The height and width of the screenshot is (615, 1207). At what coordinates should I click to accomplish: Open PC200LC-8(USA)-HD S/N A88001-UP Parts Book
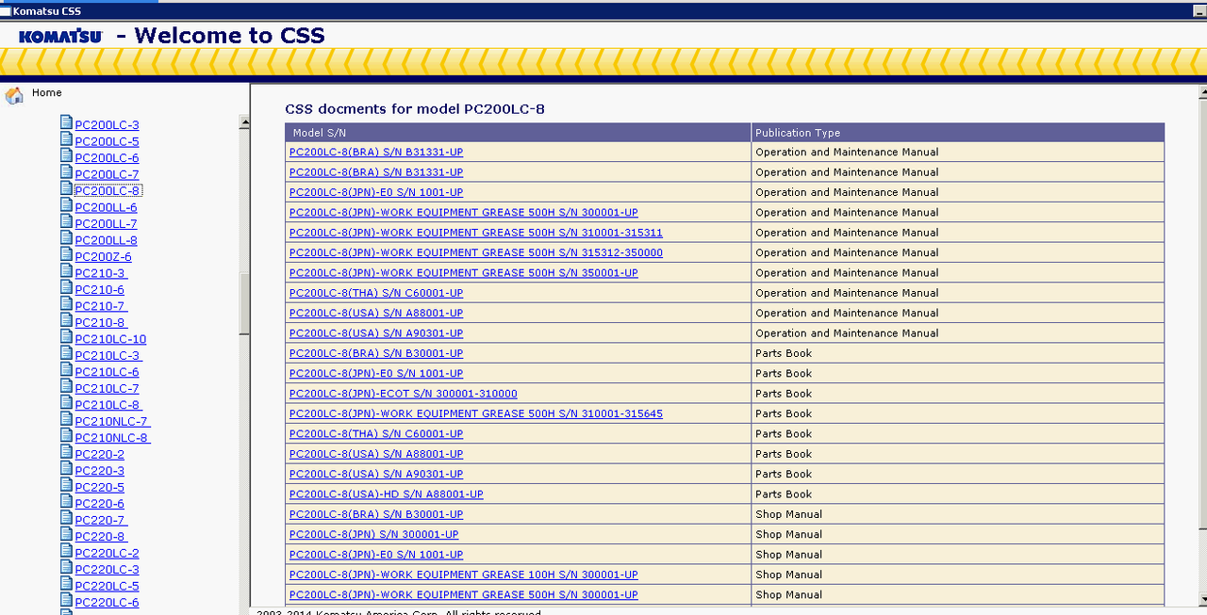point(387,494)
